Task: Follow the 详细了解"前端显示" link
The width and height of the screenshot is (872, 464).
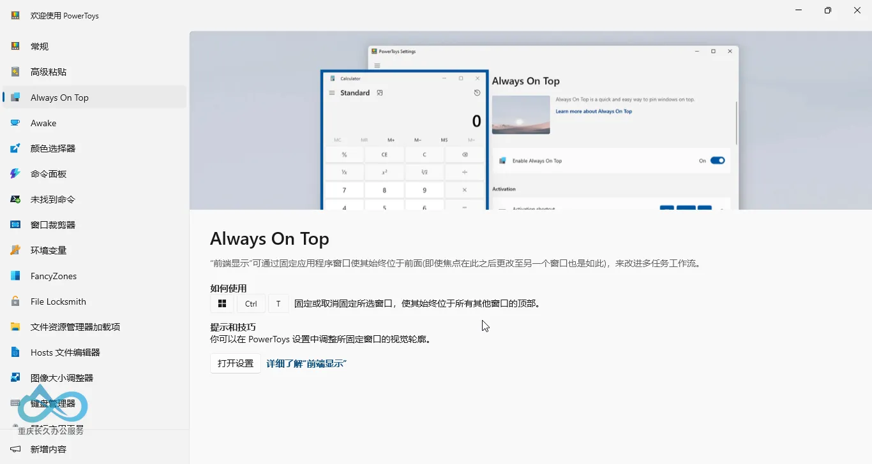Action: pos(306,363)
